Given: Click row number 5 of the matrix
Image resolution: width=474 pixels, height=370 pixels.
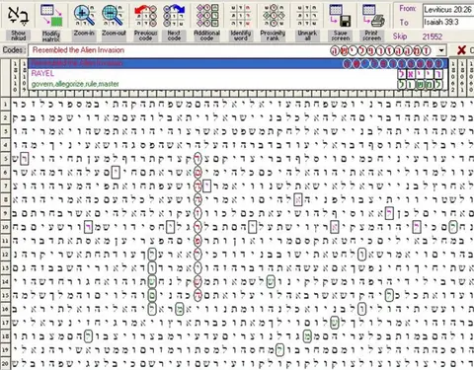Looking at the screenshot, I should (x=5, y=159).
